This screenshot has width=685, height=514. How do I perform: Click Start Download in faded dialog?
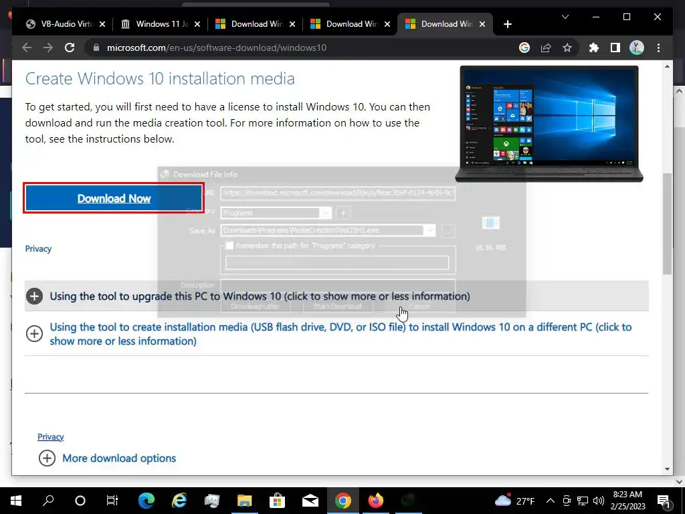(338, 306)
